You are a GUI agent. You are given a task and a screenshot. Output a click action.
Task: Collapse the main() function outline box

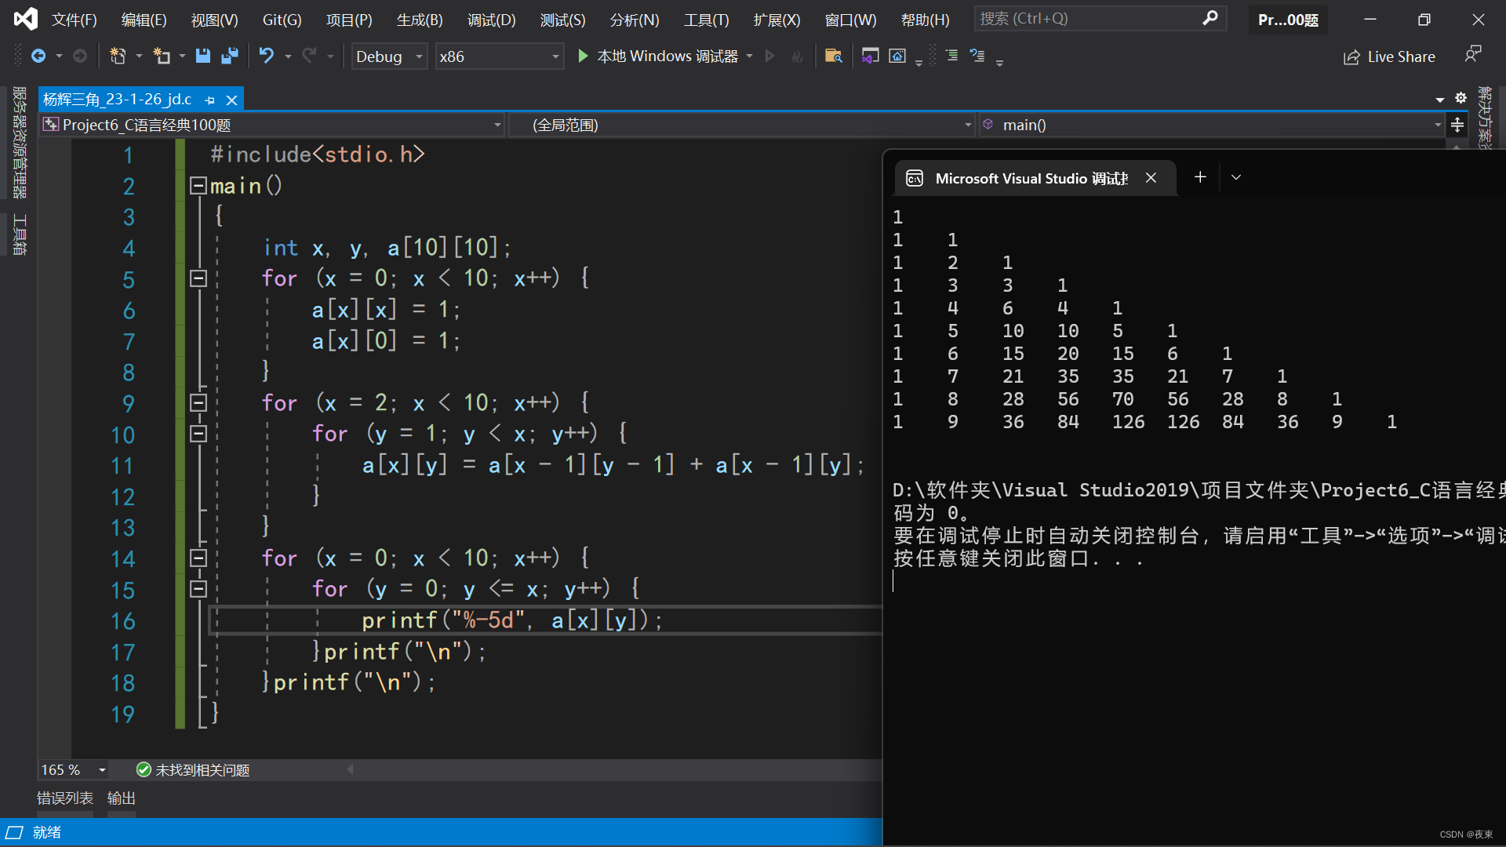point(198,186)
